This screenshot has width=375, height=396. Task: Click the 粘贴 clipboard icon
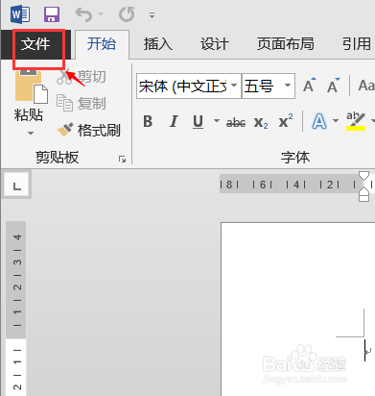tap(31, 86)
